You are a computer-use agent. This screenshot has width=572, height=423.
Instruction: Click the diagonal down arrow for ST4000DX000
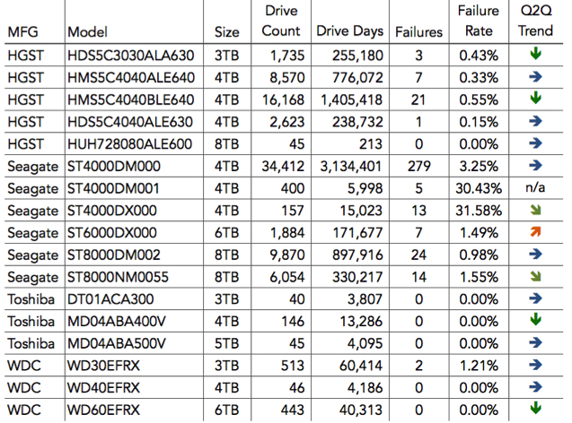click(535, 210)
